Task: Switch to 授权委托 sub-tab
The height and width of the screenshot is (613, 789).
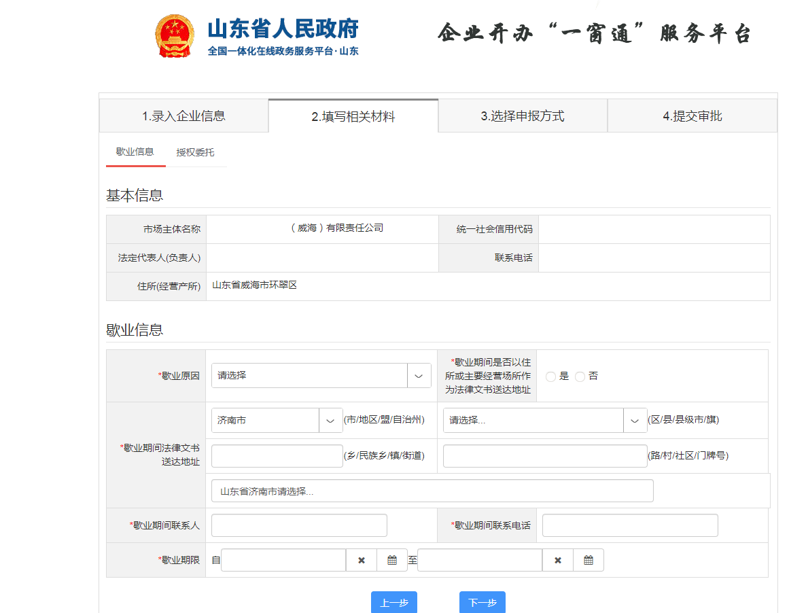Action: [x=195, y=152]
